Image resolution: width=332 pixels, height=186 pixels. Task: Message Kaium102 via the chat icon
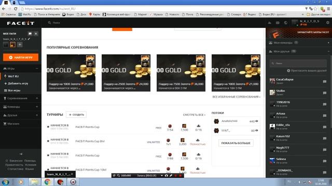point(325,138)
